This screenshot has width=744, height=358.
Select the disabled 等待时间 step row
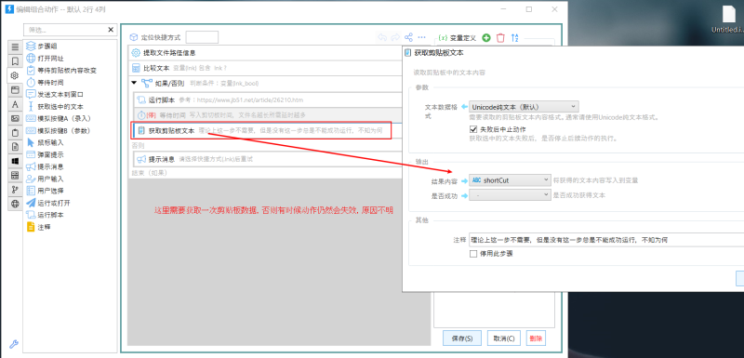tap(268, 114)
